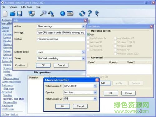
Task: Click the Conditions... button in Add dialog
Action: point(21,65)
